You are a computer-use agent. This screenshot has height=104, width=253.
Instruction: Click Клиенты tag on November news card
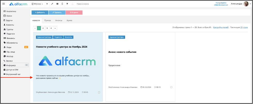(x=68, y=37)
